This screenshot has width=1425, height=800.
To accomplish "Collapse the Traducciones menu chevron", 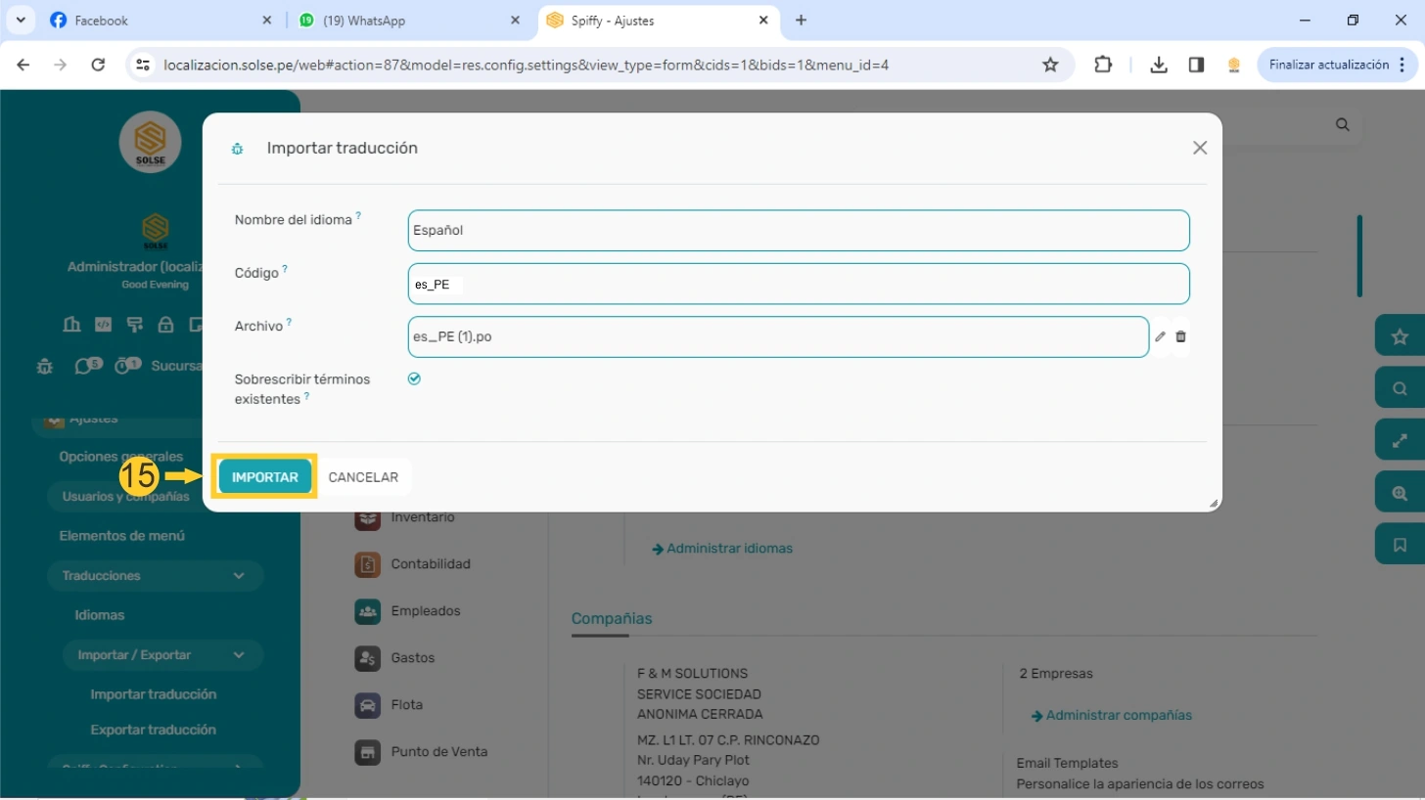I will [x=239, y=576].
